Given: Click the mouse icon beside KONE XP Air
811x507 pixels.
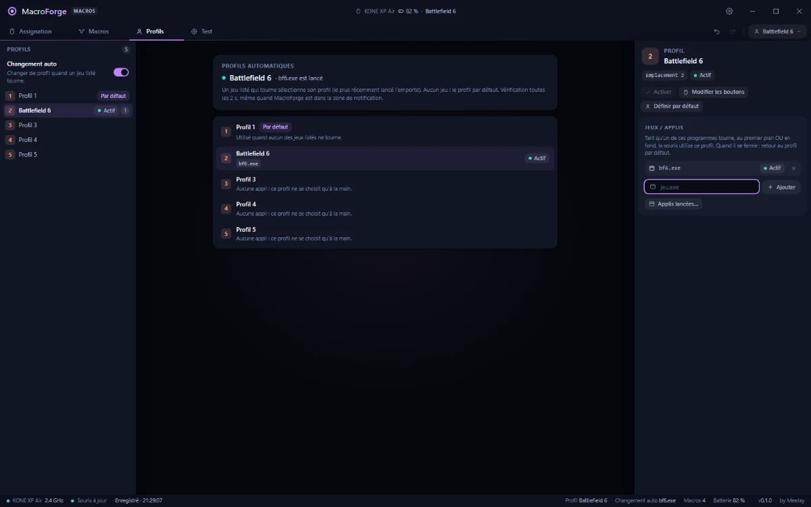Looking at the screenshot, I should click(358, 11).
